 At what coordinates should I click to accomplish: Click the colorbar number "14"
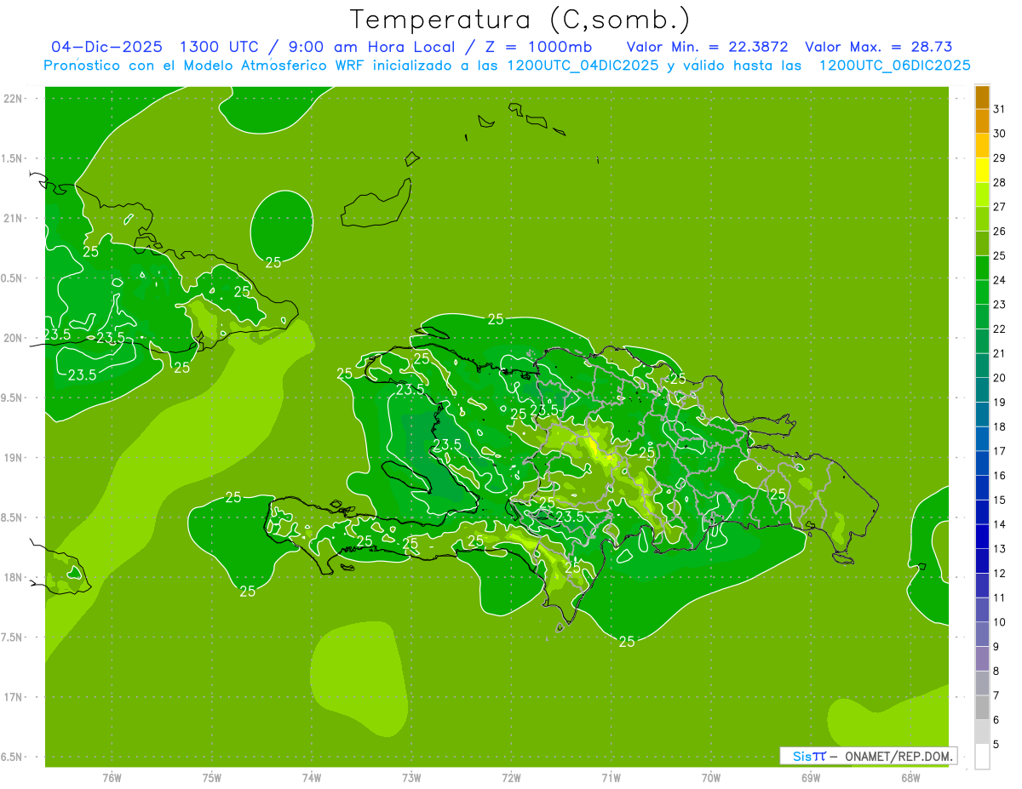(1000, 524)
